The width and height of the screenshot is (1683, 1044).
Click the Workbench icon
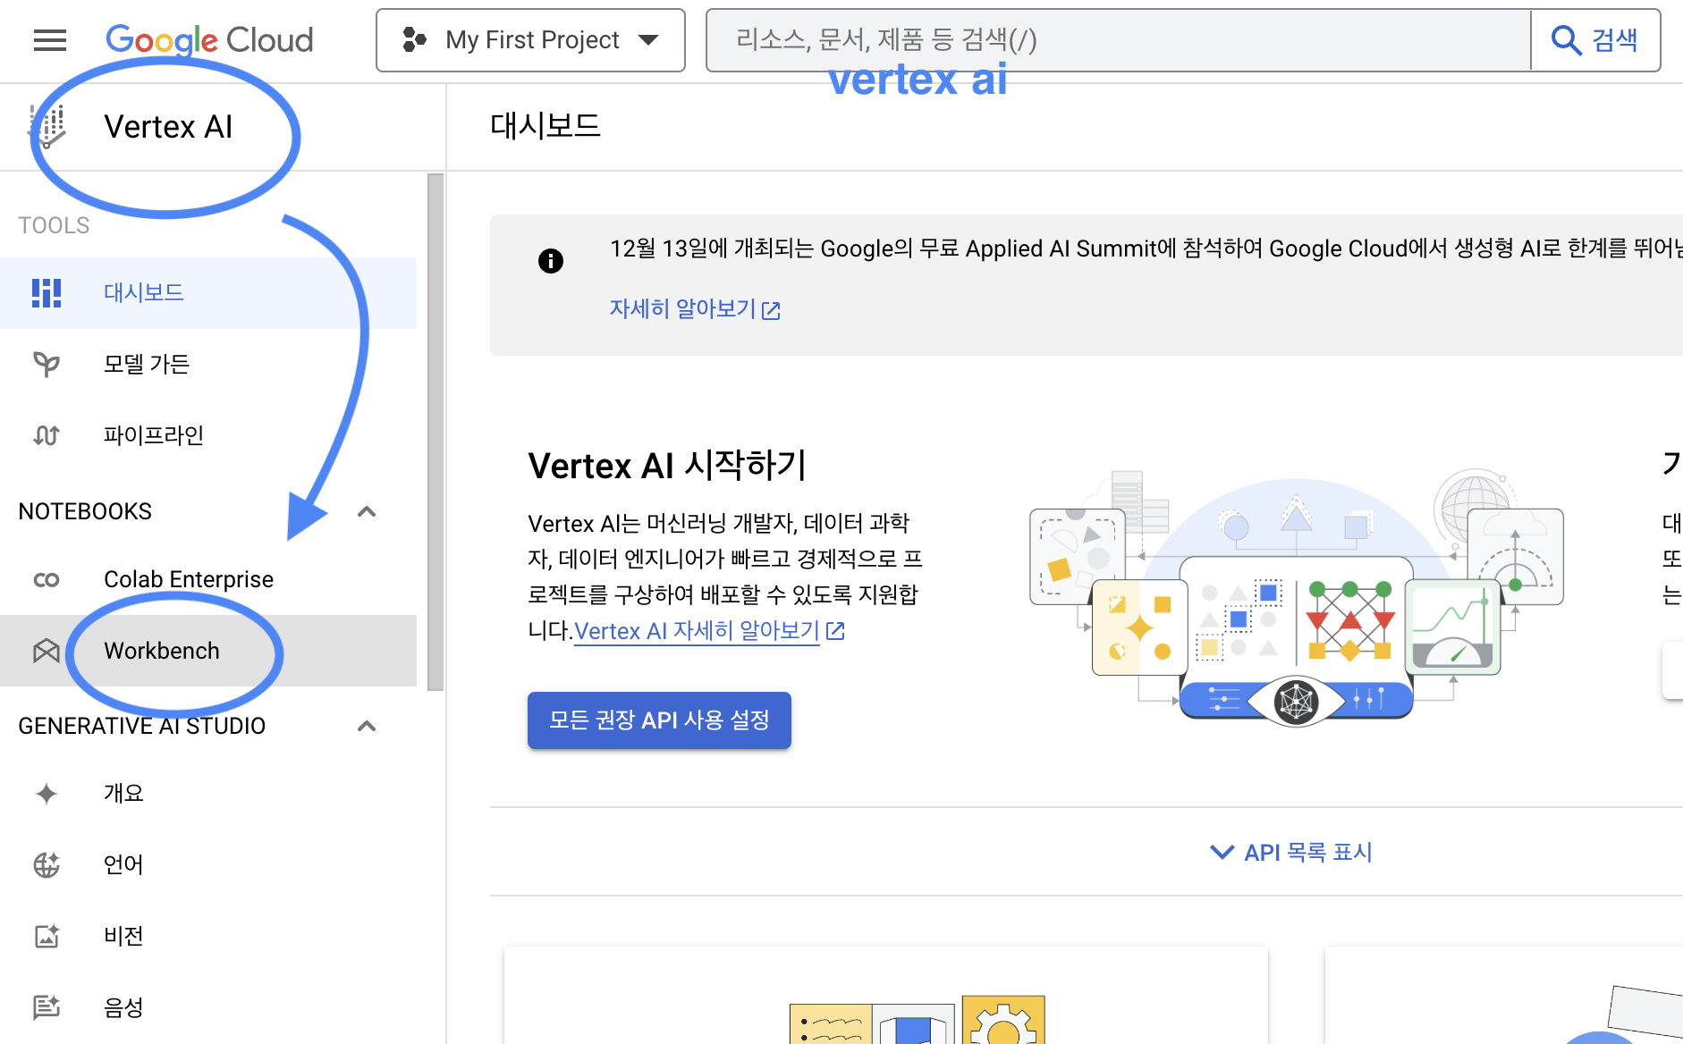47,651
